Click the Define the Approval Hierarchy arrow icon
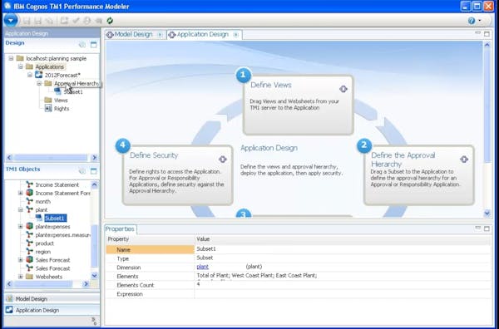 pos(464,159)
